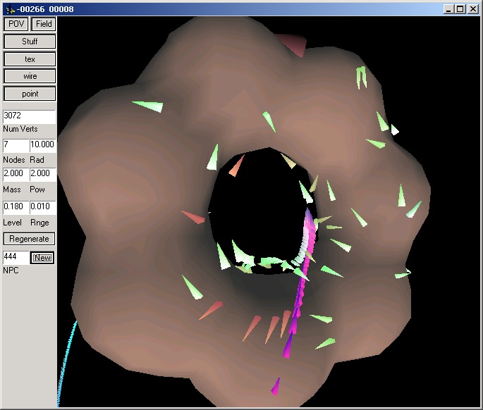Screen dimensions: 483x410
Task: Click the Rad value field
Action: [x=42, y=145]
